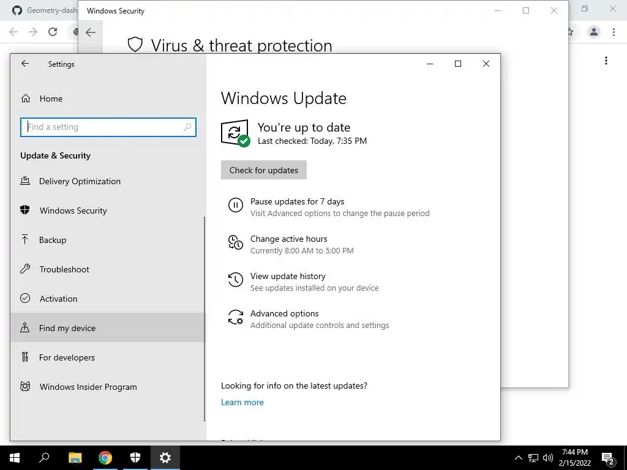Screen dimensions: 627x470
Task: Maximize the Settings window
Action: coord(458,64)
